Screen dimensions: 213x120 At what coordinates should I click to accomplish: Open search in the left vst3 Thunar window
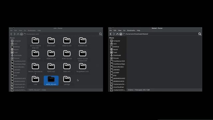(x=101, y=34)
